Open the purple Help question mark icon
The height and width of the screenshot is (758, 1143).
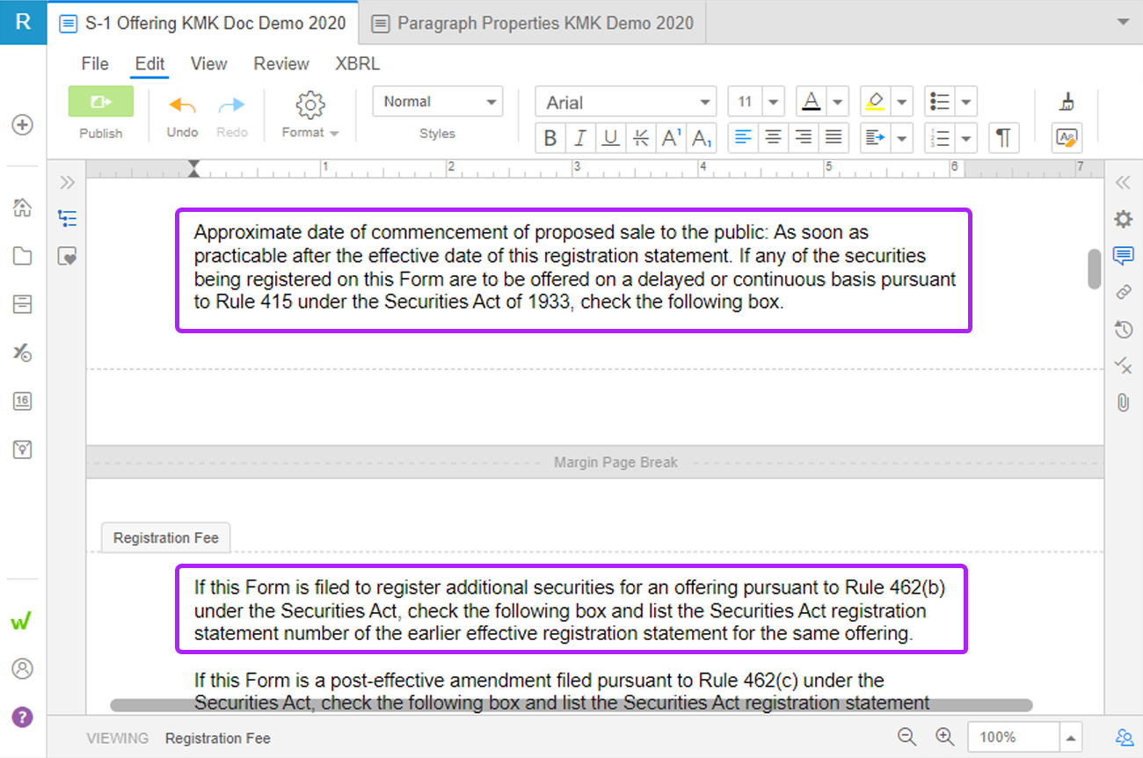pos(23,716)
